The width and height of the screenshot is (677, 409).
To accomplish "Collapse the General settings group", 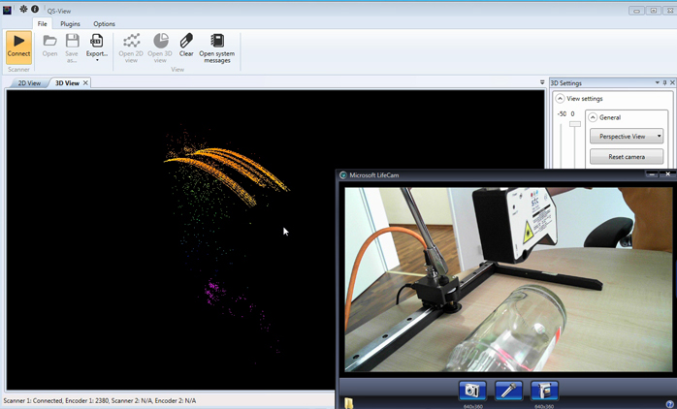I will point(593,117).
